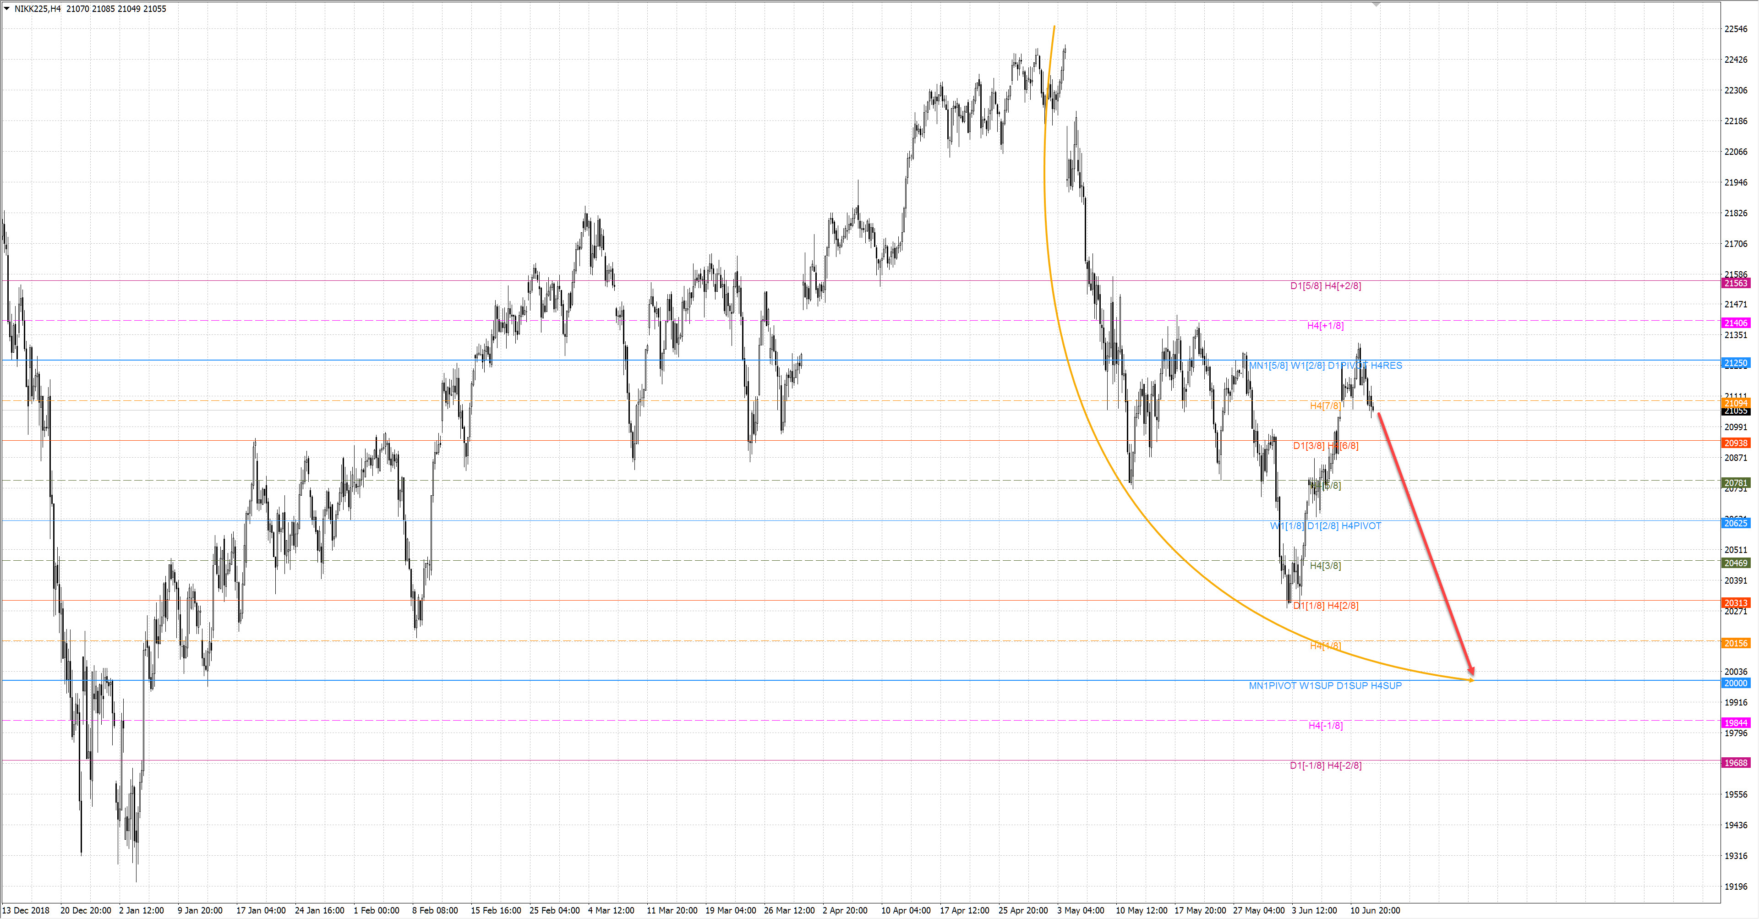Click the H4[3/8] green label

tap(1325, 565)
